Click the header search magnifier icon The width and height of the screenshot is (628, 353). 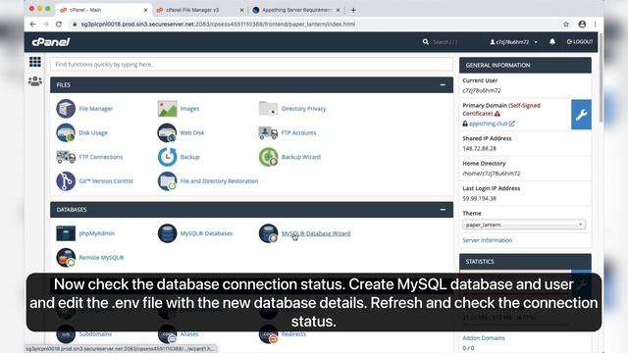click(425, 41)
